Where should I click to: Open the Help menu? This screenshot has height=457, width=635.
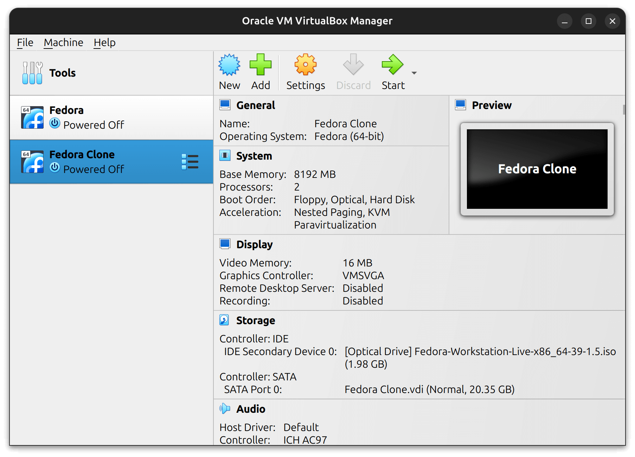tap(104, 42)
